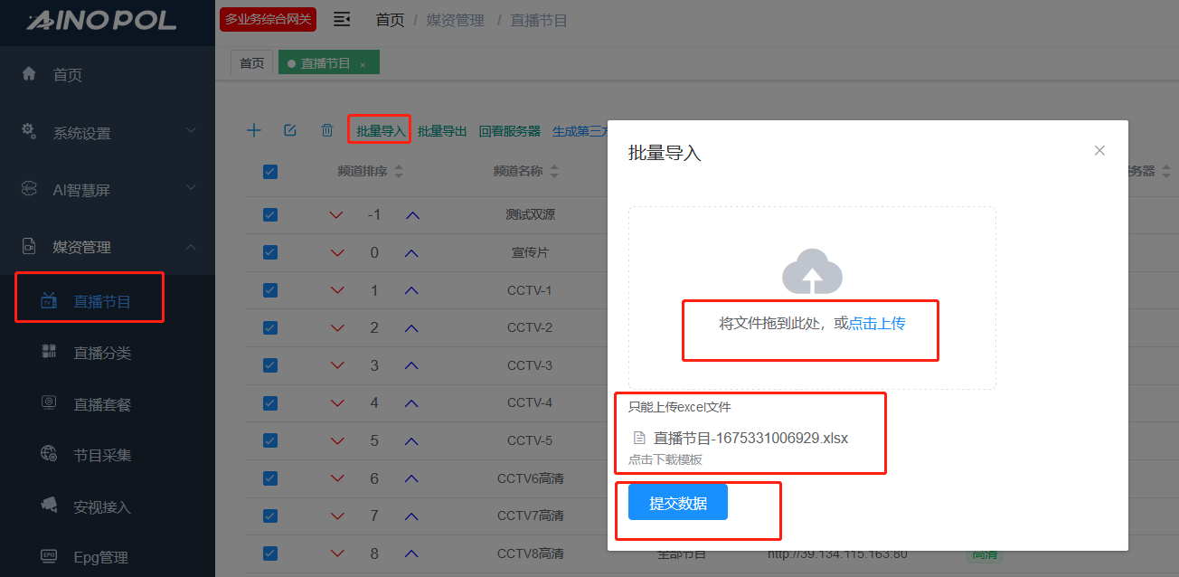Toggle checkbox for CCTV6高清 row
Viewport: 1179px width, 577px height.
270,478
